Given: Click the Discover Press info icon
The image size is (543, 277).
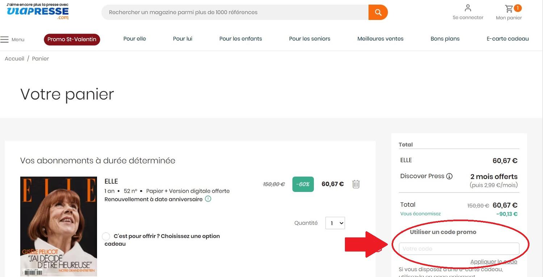Looking at the screenshot, I should click(x=449, y=176).
